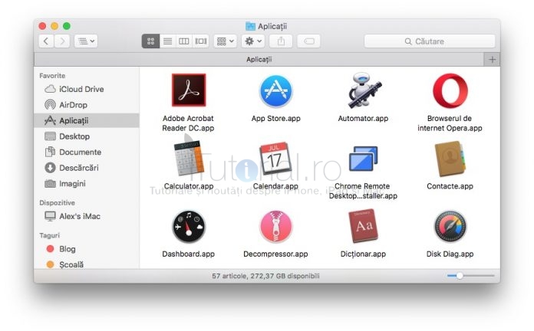The width and height of the screenshot is (534, 331).
Task: Select Aplicații in the sidebar
Action: coord(87,120)
